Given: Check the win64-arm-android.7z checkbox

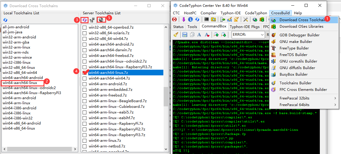Looking at the screenshot, I should click(x=85, y=84).
